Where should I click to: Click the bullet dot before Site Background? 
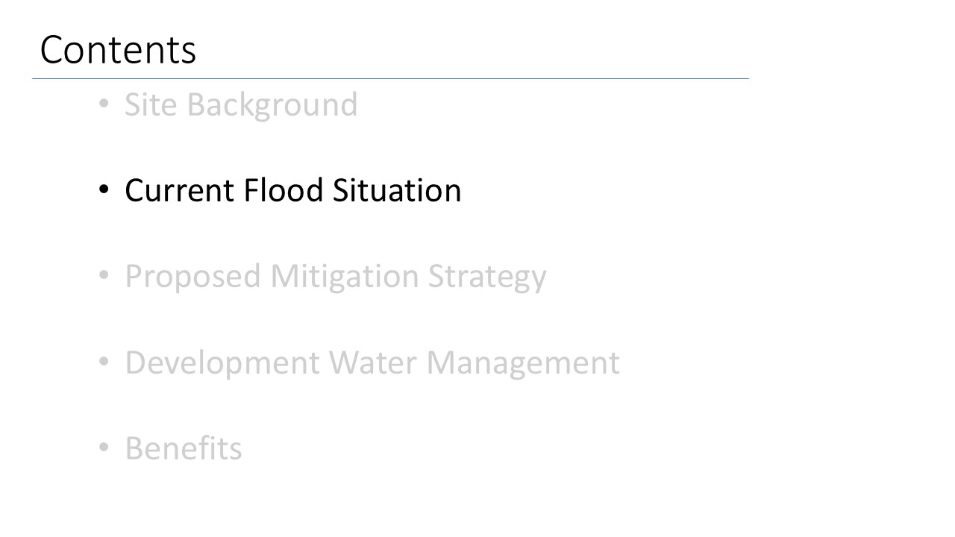point(104,104)
